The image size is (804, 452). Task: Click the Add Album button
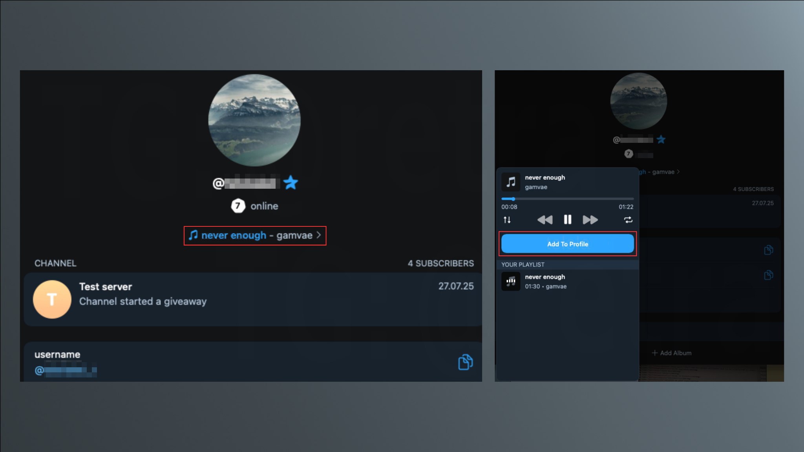672,353
